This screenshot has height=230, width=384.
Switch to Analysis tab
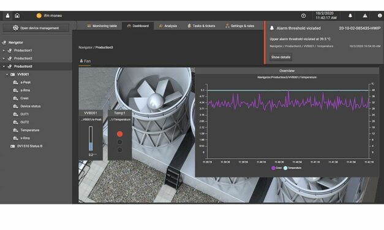[168, 26]
